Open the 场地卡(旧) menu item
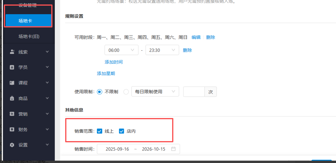The image size is (336, 163). (28, 36)
